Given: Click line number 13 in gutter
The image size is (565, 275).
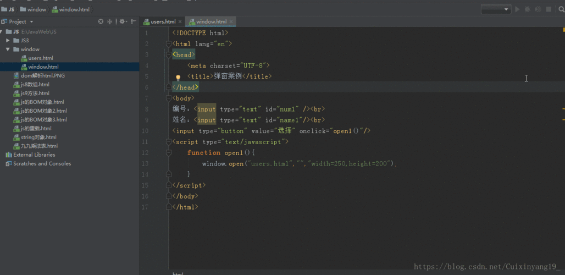Looking at the screenshot, I should 145,164.
